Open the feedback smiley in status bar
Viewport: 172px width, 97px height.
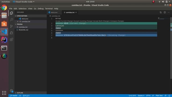166,96
